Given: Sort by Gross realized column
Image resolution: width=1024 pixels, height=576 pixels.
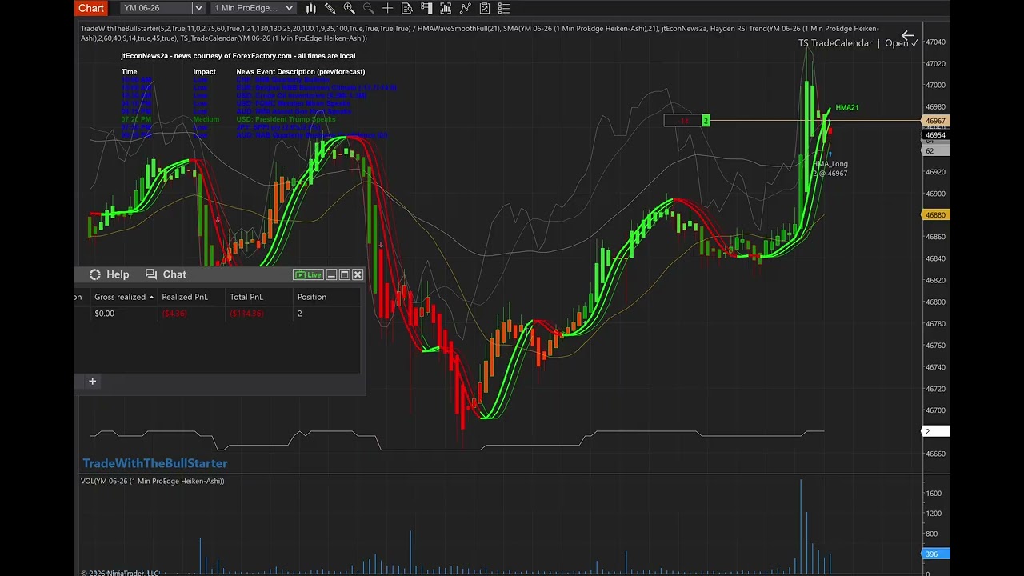Looking at the screenshot, I should (x=124, y=297).
